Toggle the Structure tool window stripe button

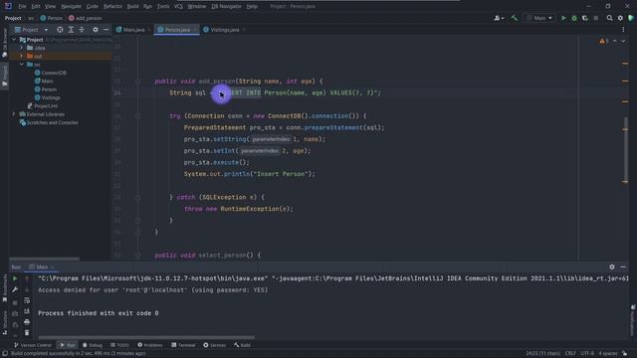[x=4, y=322]
